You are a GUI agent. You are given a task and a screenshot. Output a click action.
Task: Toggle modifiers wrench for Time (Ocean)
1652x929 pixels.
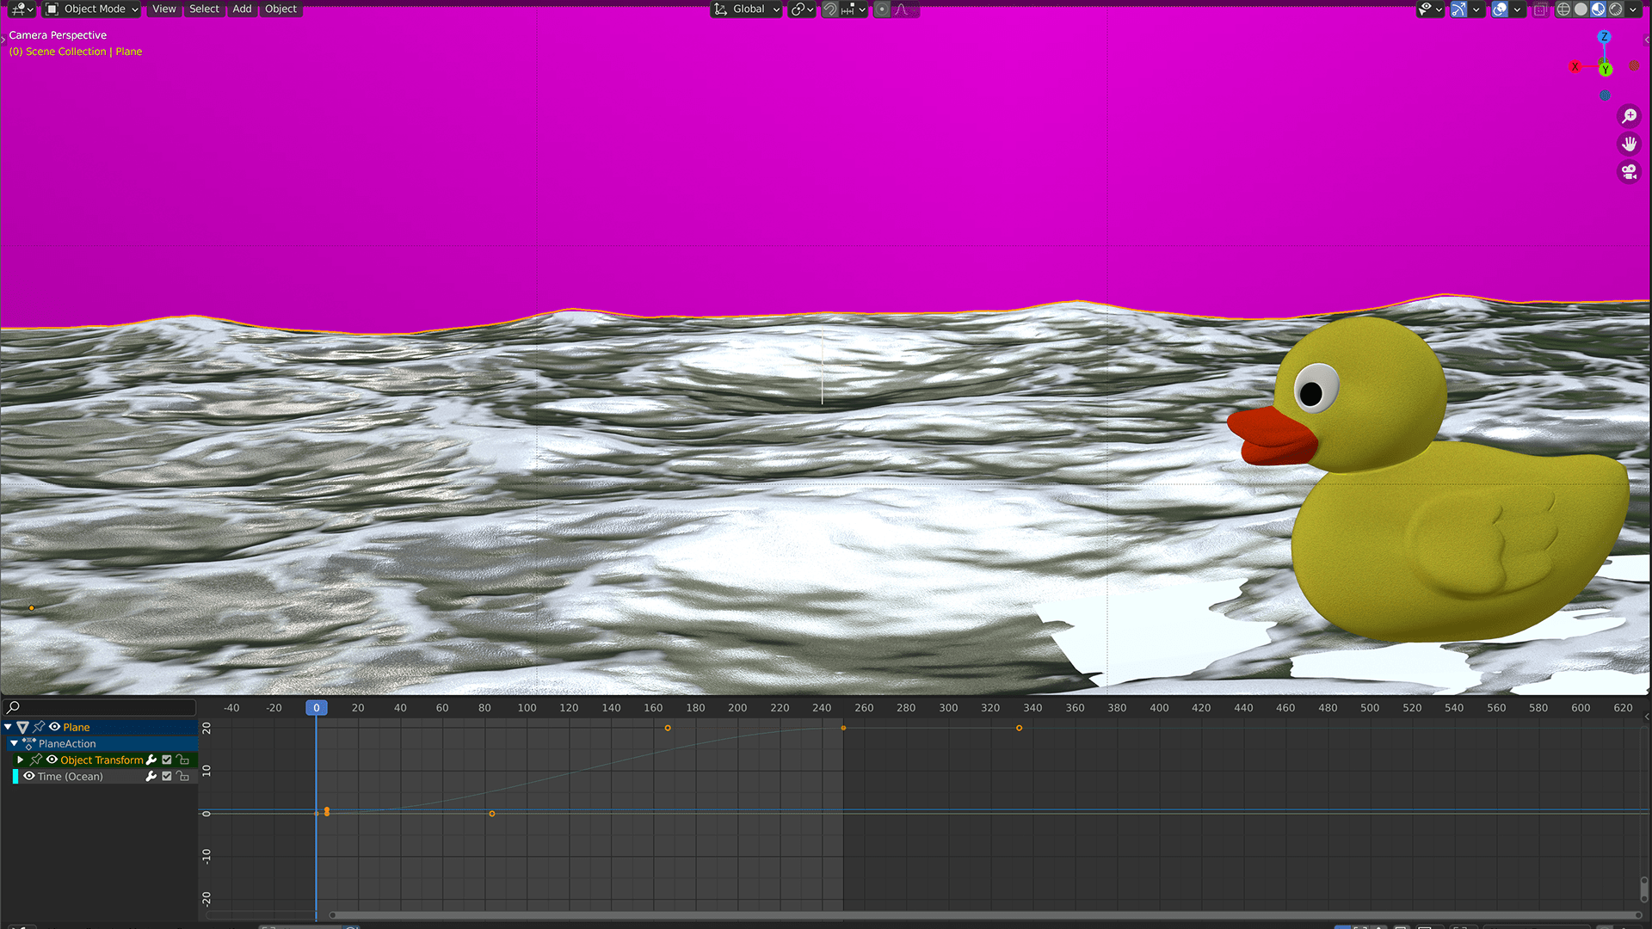click(x=151, y=776)
